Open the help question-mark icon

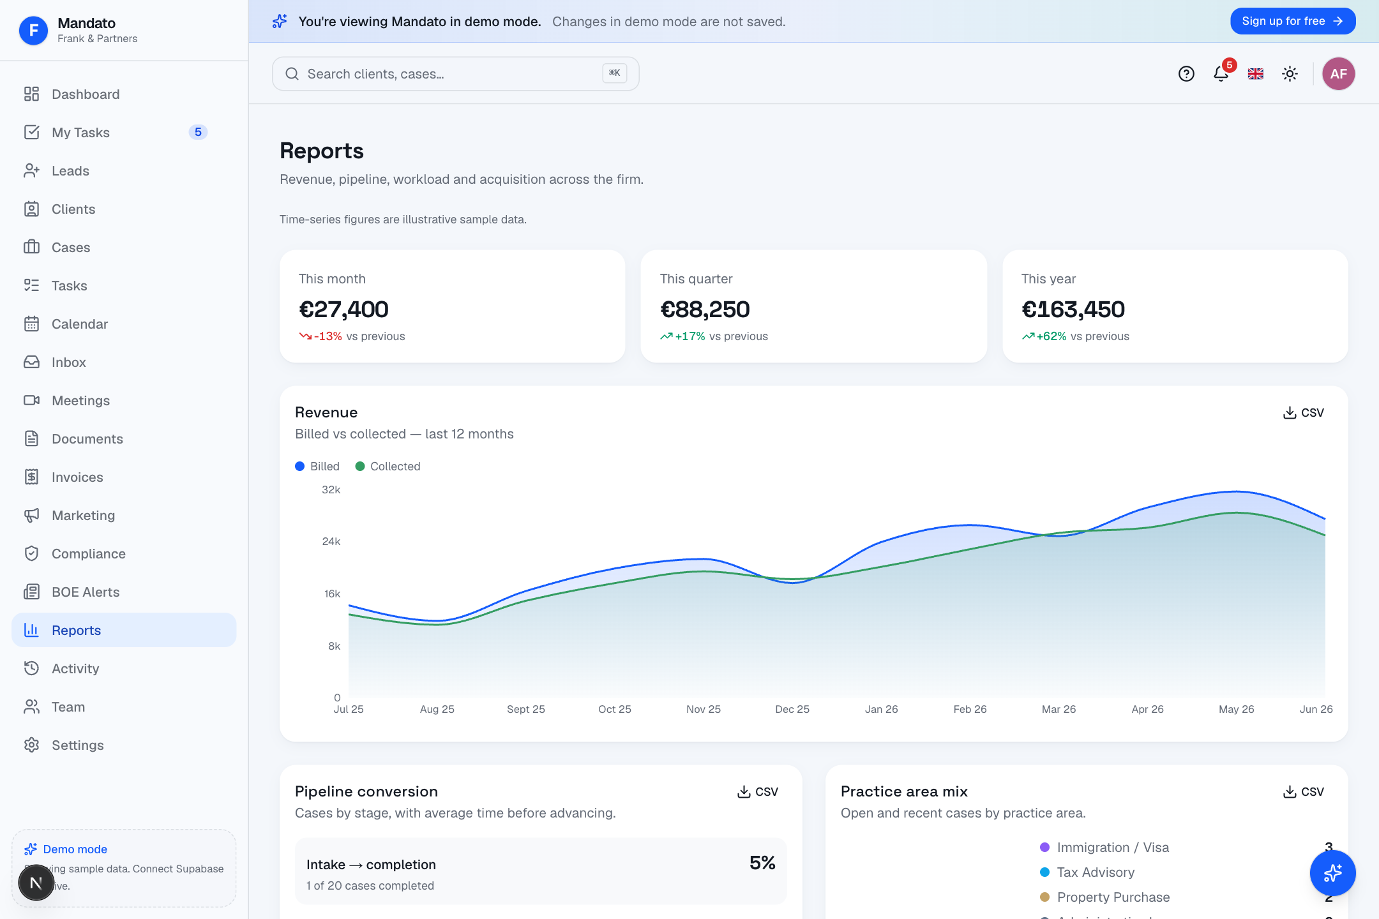[x=1186, y=74]
